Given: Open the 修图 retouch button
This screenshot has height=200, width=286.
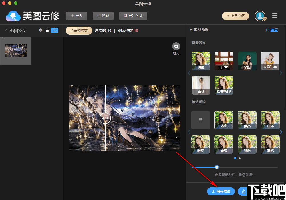Looking at the screenshot, I should pyautogui.click(x=103, y=16).
